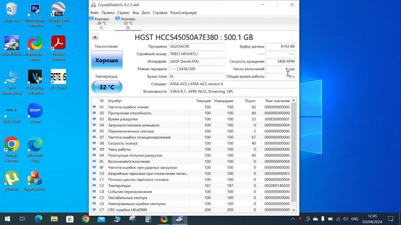Open the Windows Start menu

8,219
